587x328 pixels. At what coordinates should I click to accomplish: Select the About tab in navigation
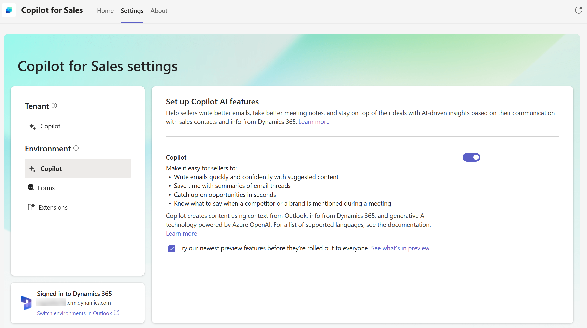tap(159, 11)
